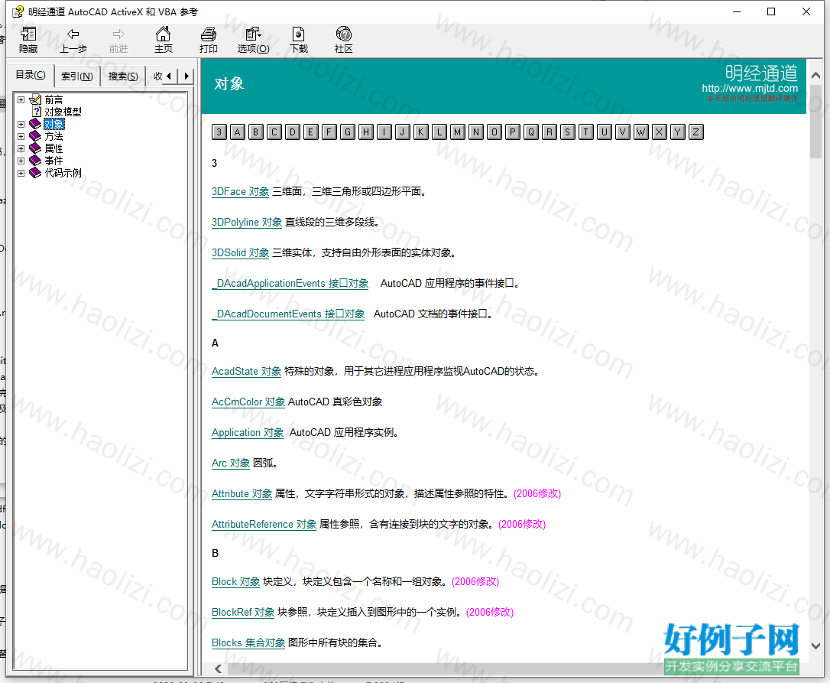Click the vertical scrollbar up arrow
The width and height of the screenshot is (830, 683).
(x=815, y=76)
